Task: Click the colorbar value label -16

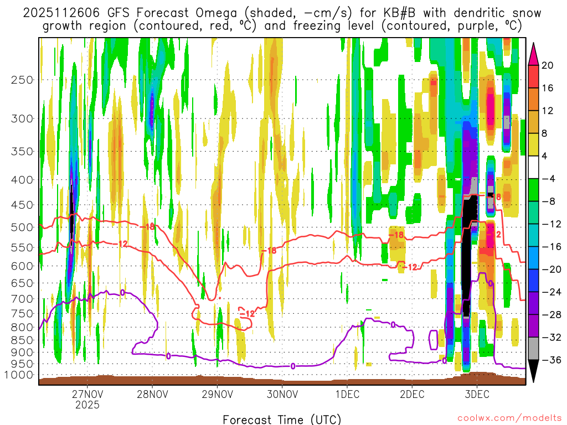Action: coord(551,247)
